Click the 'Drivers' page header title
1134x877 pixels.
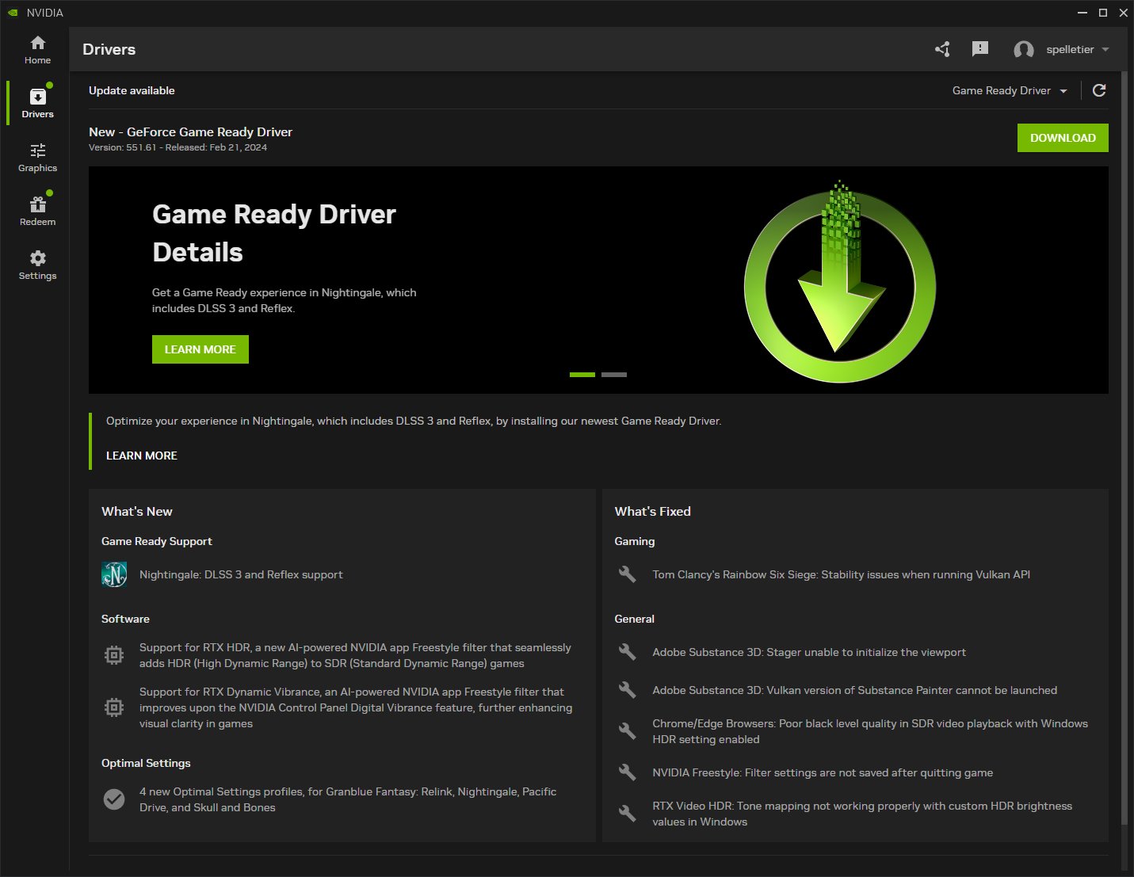tap(109, 49)
